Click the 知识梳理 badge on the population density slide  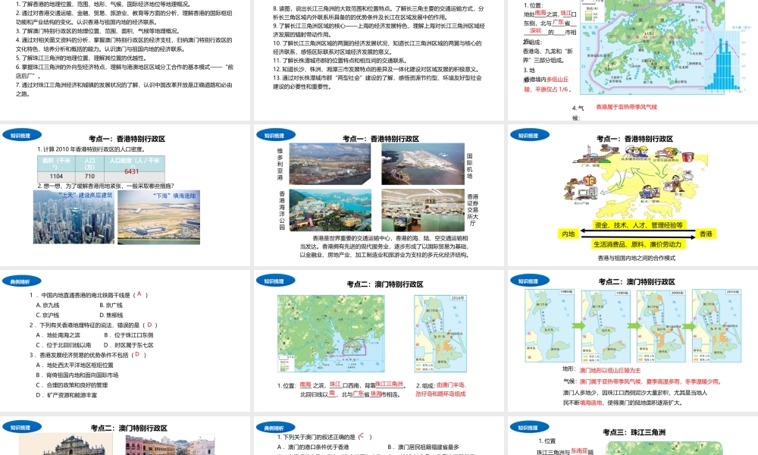(21, 136)
